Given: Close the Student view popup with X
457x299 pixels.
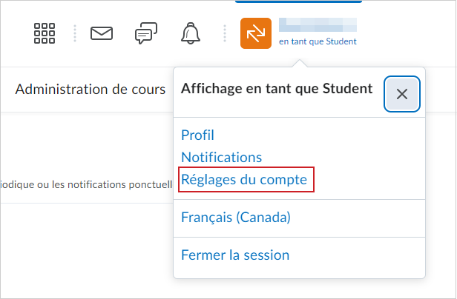Looking at the screenshot, I should click(x=402, y=94).
